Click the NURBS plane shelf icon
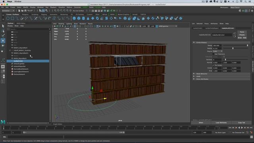This screenshot has width=254, height=143. click(92, 18)
